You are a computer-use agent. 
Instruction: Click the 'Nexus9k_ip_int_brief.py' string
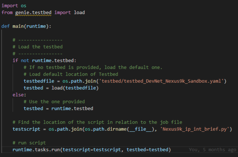pos(197,129)
